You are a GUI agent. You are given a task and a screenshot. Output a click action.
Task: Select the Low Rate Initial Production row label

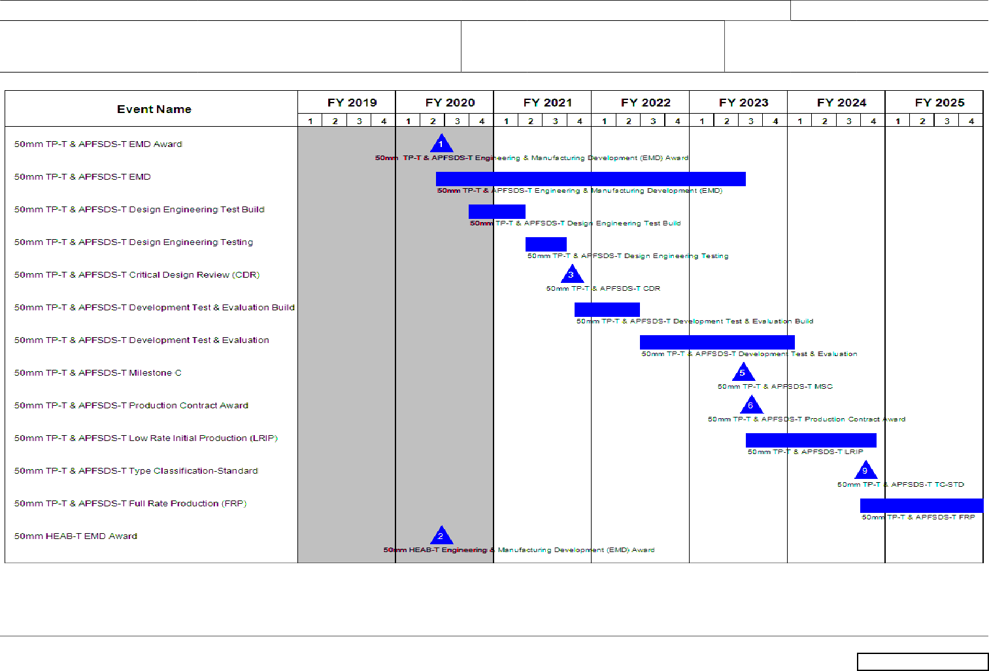146,438
